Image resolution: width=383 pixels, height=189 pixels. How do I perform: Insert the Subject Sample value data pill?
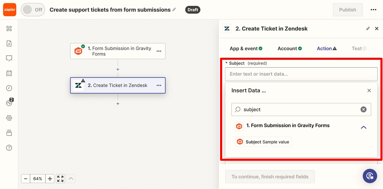[x=263, y=142]
